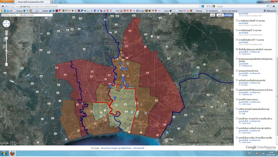This screenshot has width=278, height=157.
Task: Check the donation points layer จุดรับบริจาค
Action: 237,81
